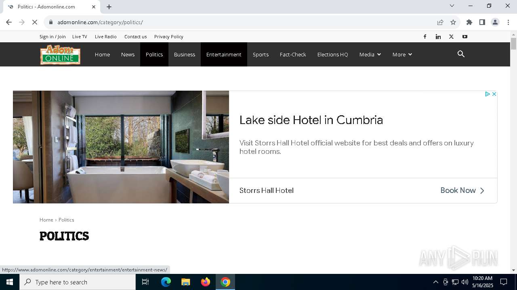The height and width of the screenshot is (290, 517).
Task: Launch Microsoft Edge from taskbar
Action: pyautogui.click(x=166, y=282)
